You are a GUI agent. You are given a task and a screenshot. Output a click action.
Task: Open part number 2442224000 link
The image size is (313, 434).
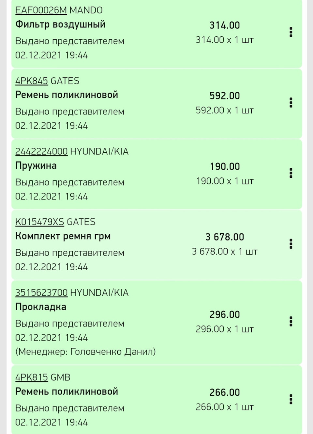[41, 152]
